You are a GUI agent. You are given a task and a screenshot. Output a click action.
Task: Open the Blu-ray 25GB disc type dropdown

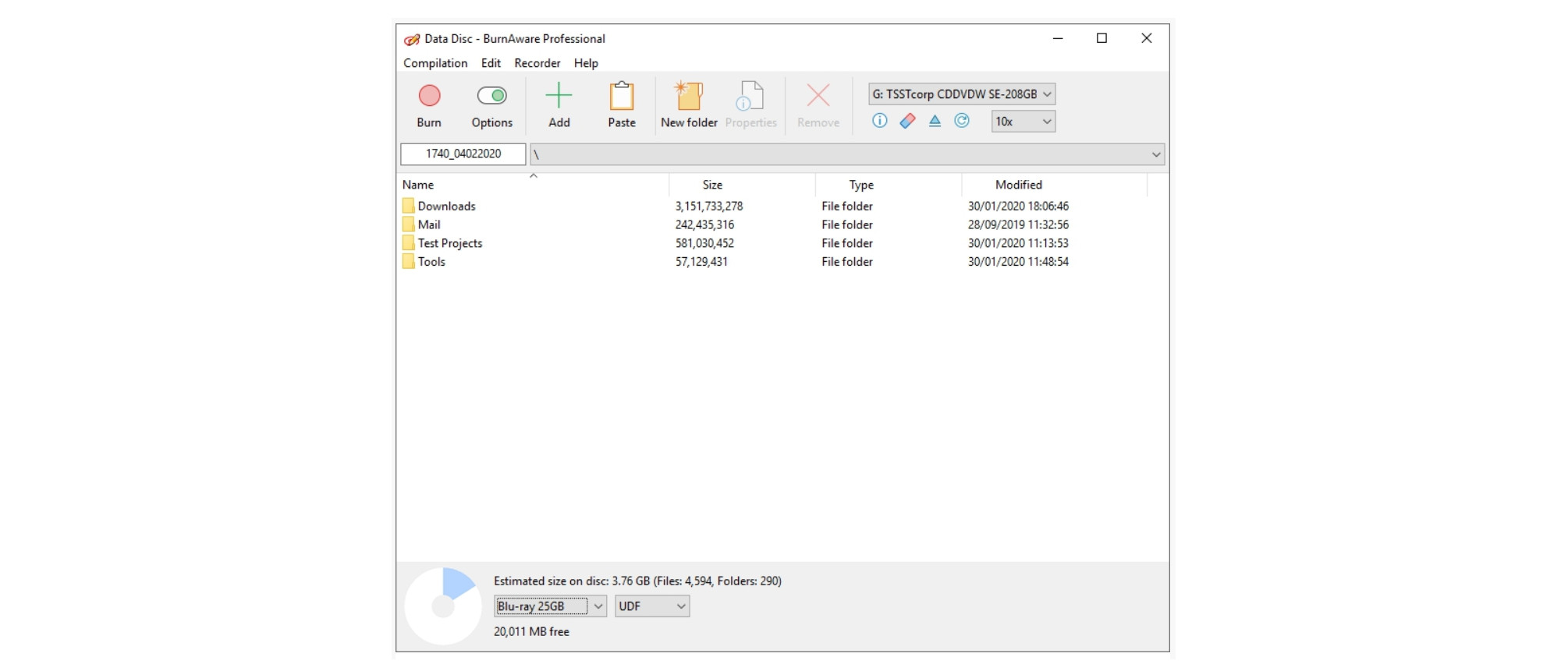pyautogui.click(x=550, y=606)
